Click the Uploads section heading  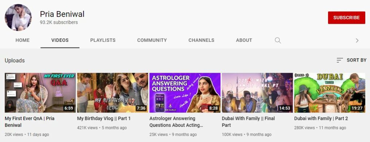(14, 61)
